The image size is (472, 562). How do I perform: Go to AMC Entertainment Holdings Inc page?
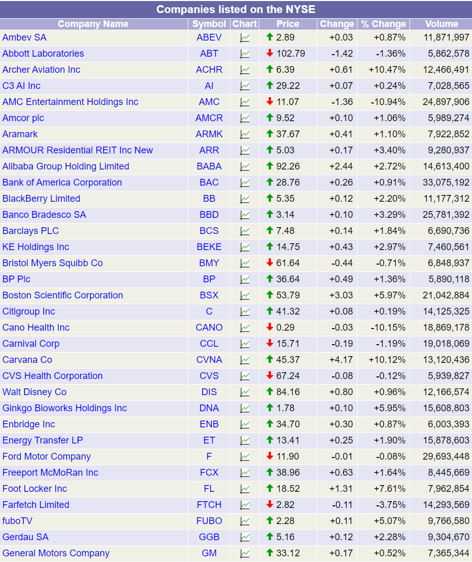point(70,102)
